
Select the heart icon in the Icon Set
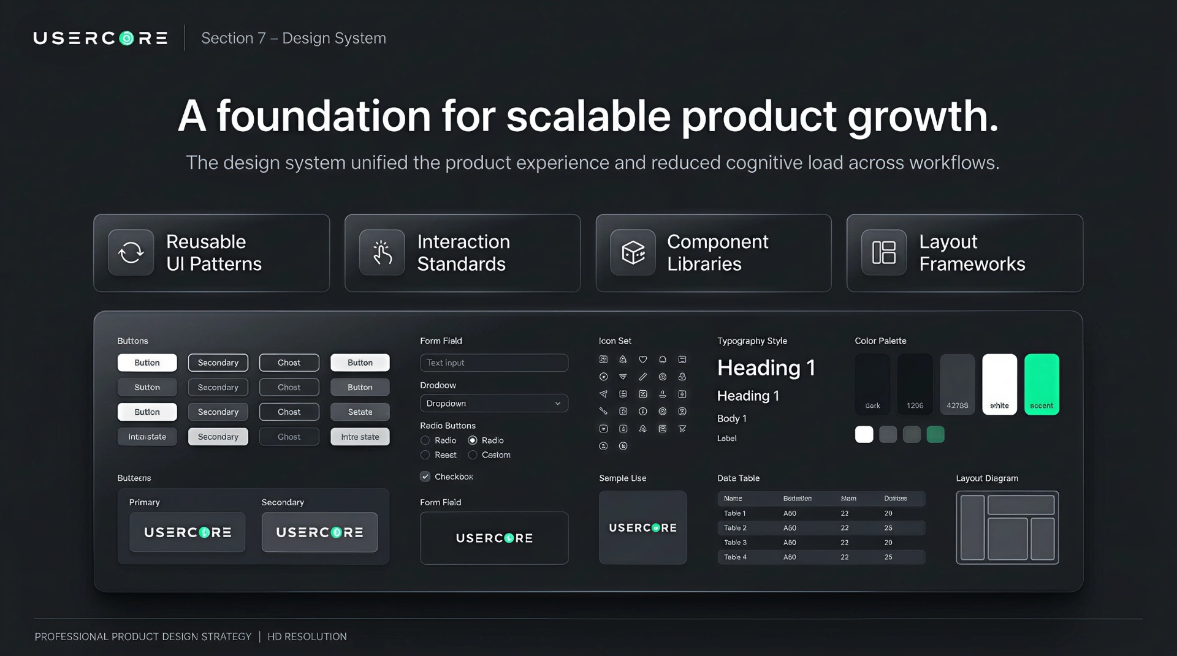coord(642,360)
